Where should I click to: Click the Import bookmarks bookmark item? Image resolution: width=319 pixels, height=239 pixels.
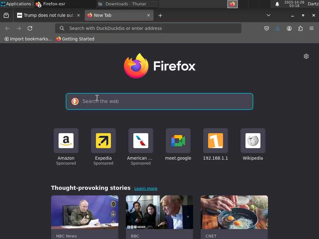tap(28, 39)
